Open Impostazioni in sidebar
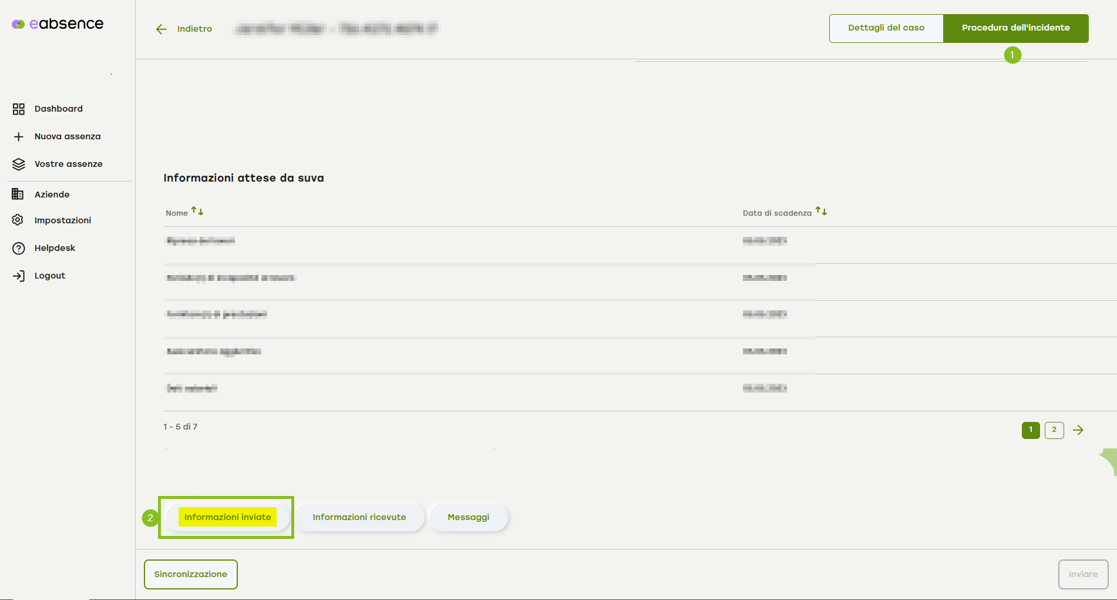 click(63, 220)
